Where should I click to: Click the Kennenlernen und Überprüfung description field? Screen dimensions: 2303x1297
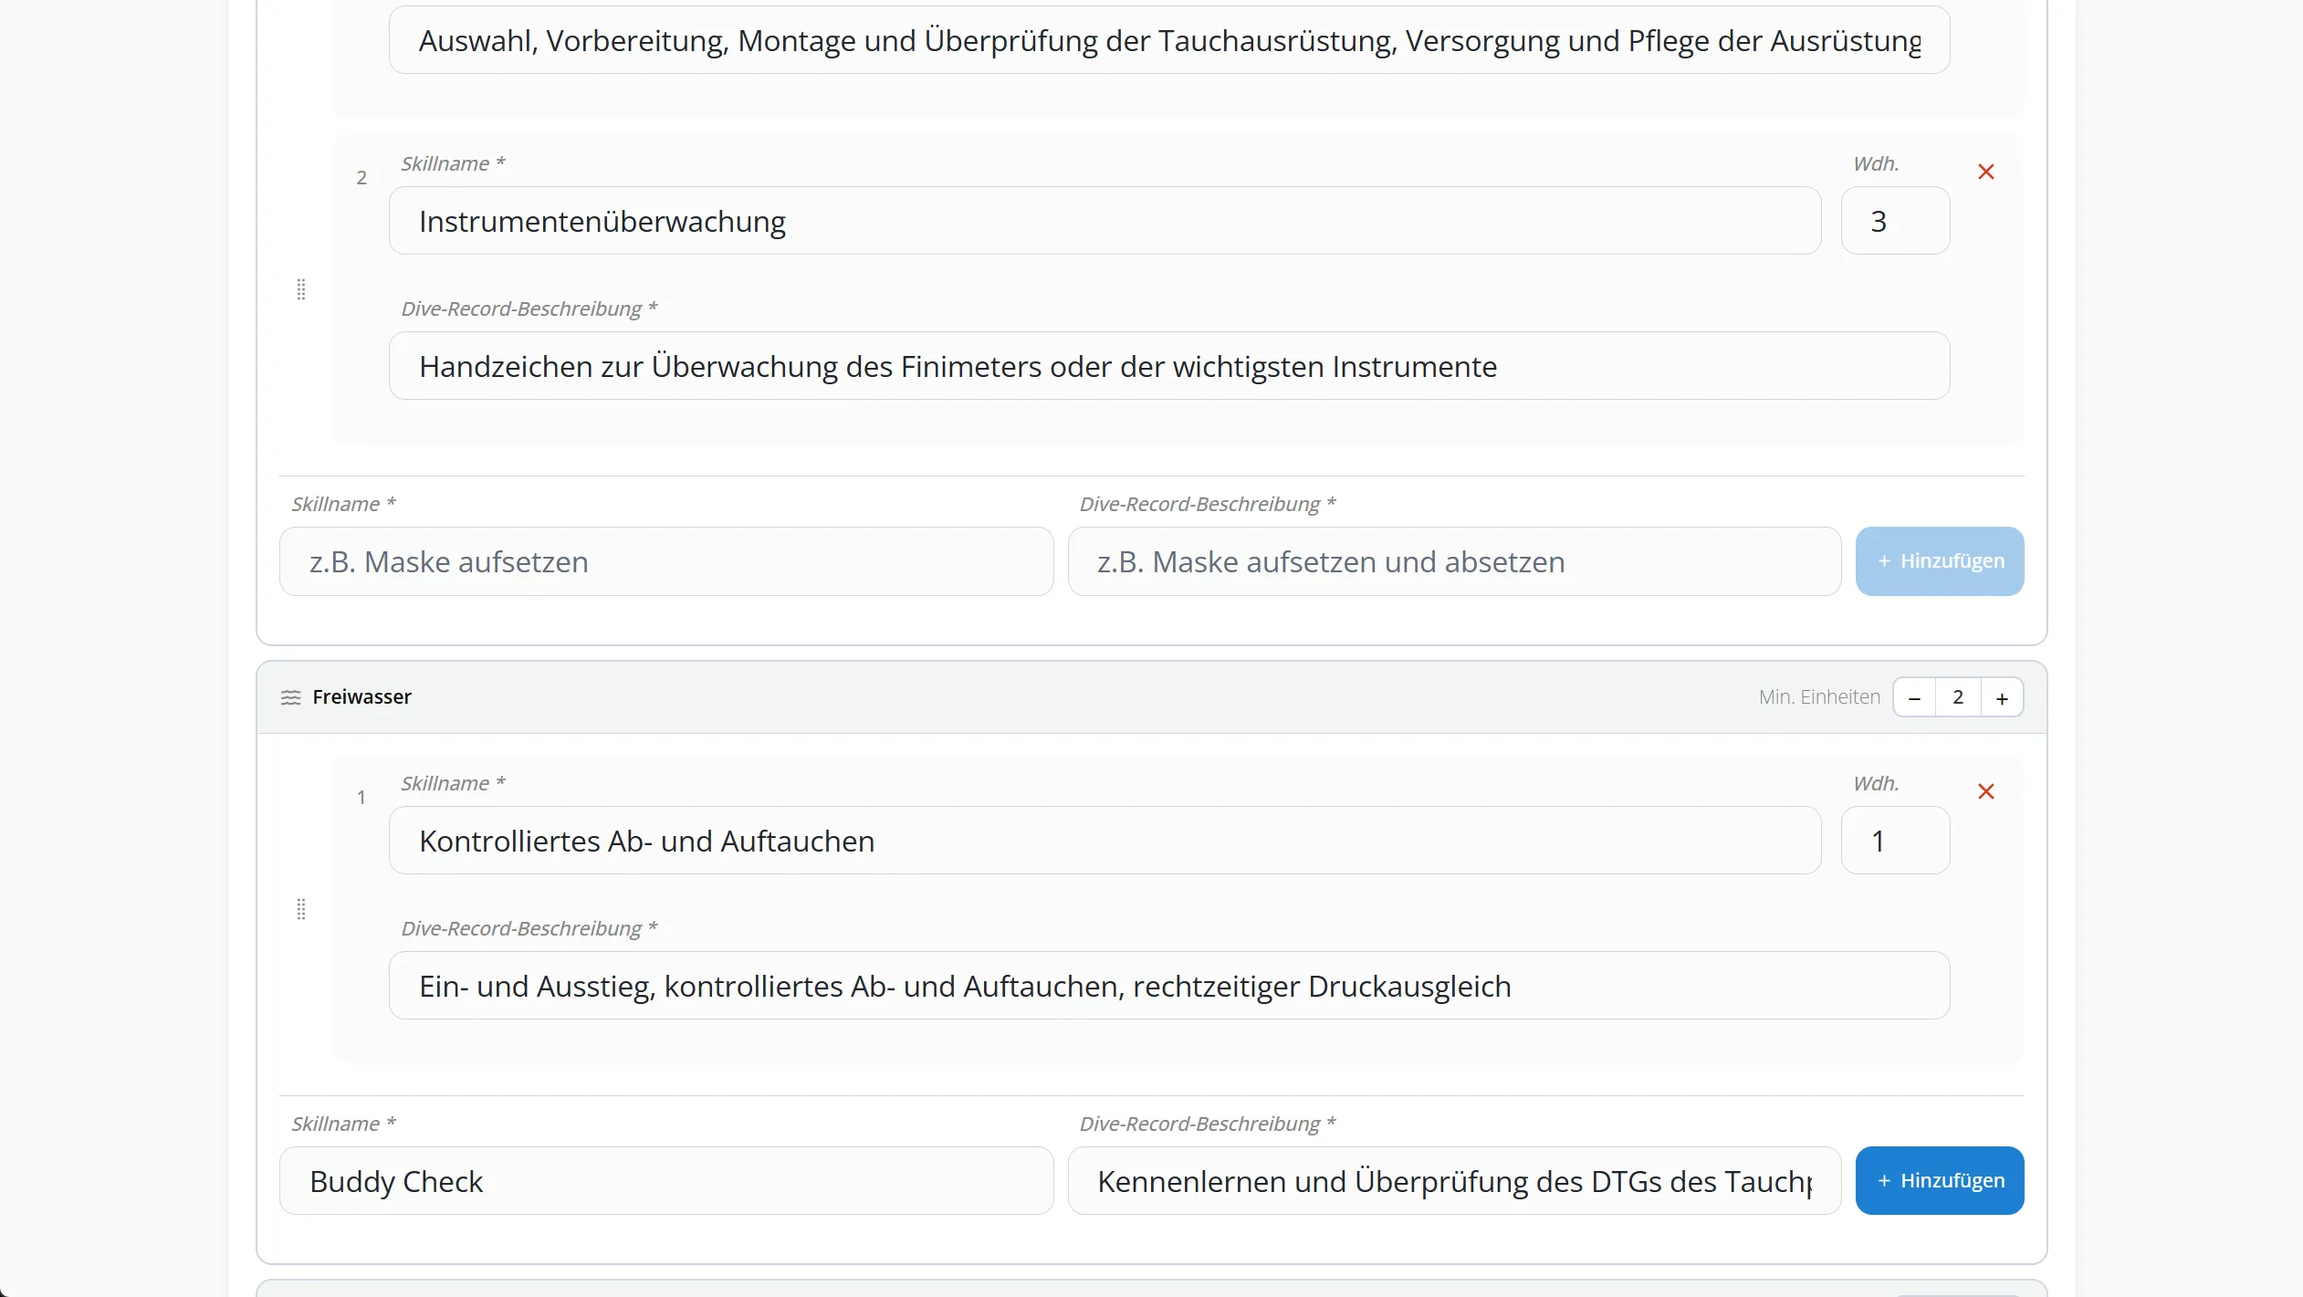(1454, 1181)
